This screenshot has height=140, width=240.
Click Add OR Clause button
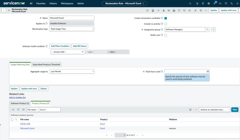pos(79,46)
